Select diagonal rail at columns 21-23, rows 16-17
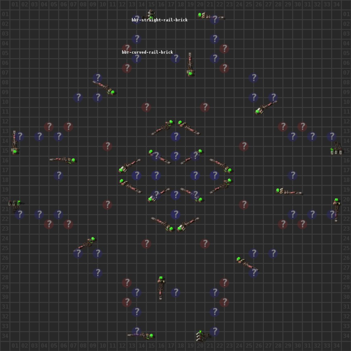The image size is (351, 351). [x=221, y=166]
